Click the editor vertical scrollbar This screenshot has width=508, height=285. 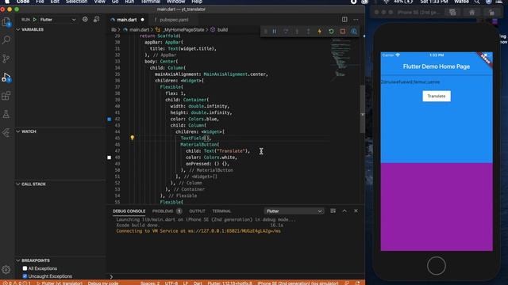[362, 108]
